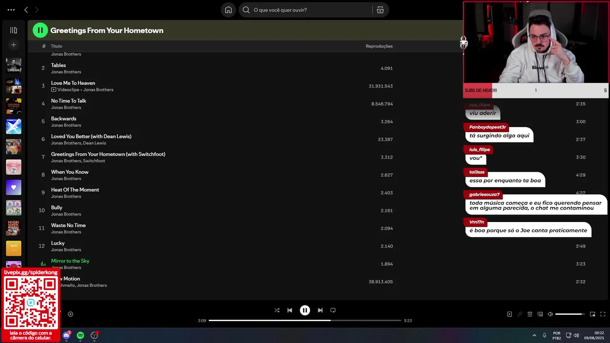Open the POR PTB2 language switcher
The image size is (610, 343).
pyautogui.click(x=557, y=335)
